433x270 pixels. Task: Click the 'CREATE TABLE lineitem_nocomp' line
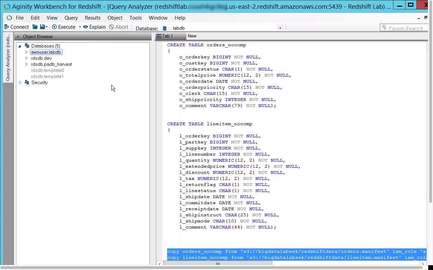210,124
